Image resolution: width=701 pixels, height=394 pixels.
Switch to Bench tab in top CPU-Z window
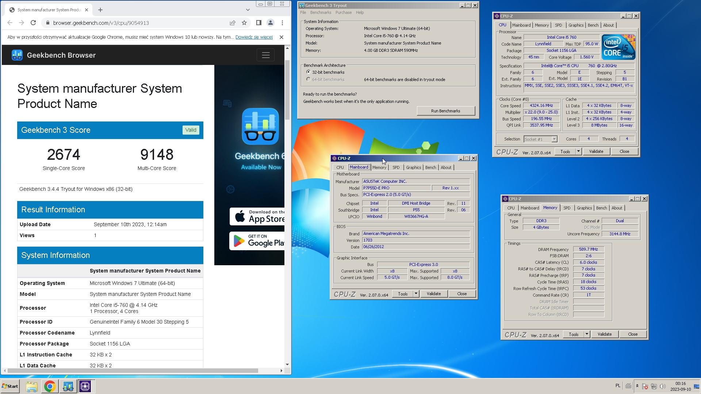[x=593, y=25]
